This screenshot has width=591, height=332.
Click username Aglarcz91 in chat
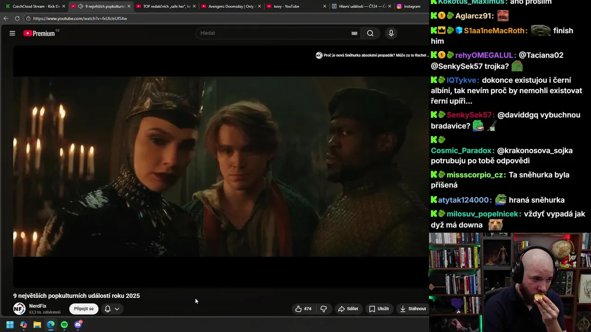click(x=475, y=16)
